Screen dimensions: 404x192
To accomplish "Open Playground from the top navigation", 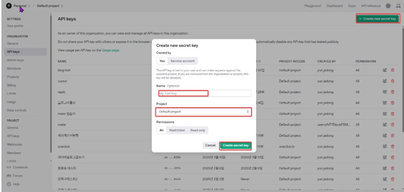I will tap(312, 6).
